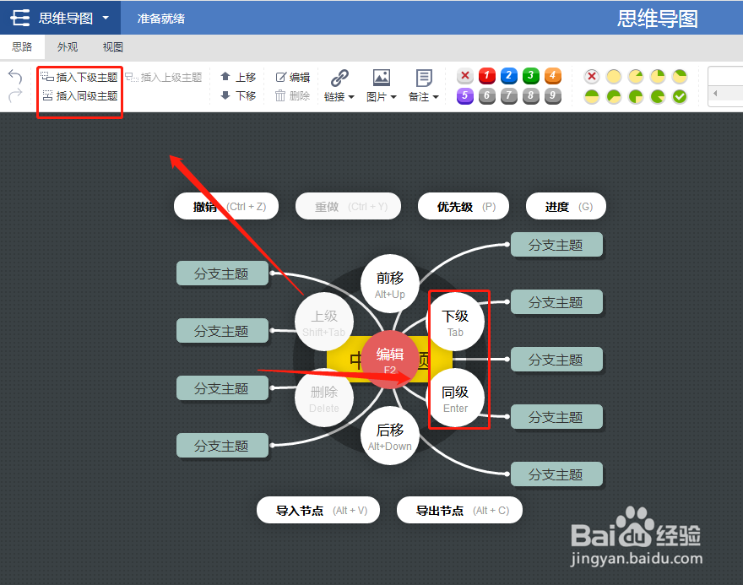Select the half-filled progress pie icon
Viewport: 743px width, 585px height.
coord(591,96)
